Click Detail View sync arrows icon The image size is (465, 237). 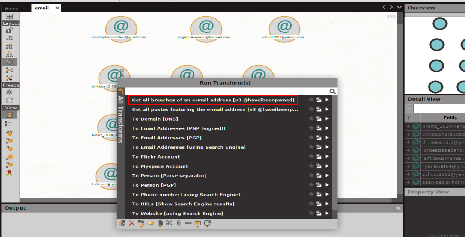409,109
